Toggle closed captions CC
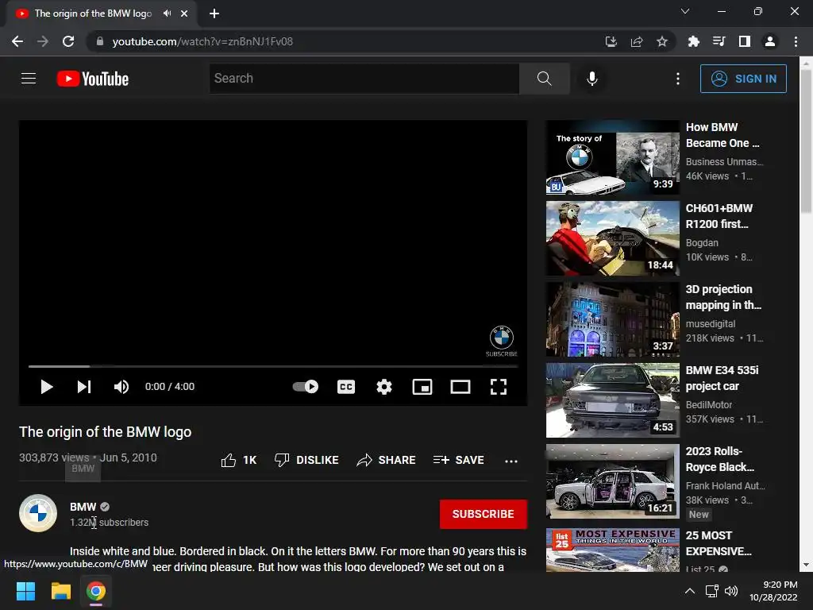This screenshot has height=610, width=813. [346, 387]
